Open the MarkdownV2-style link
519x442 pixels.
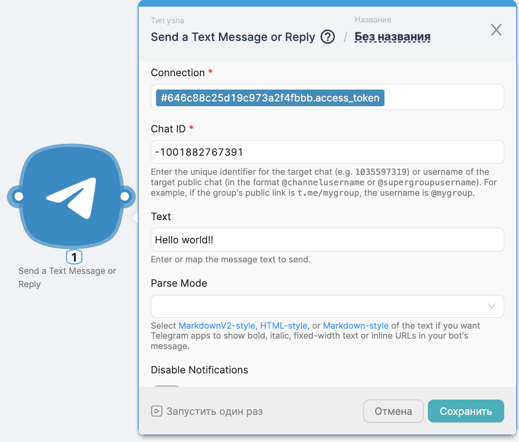(x=217, y=326)
